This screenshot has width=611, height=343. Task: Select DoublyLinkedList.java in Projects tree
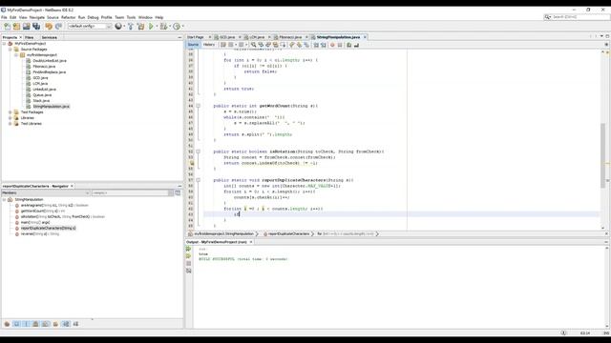pos(50,61)
